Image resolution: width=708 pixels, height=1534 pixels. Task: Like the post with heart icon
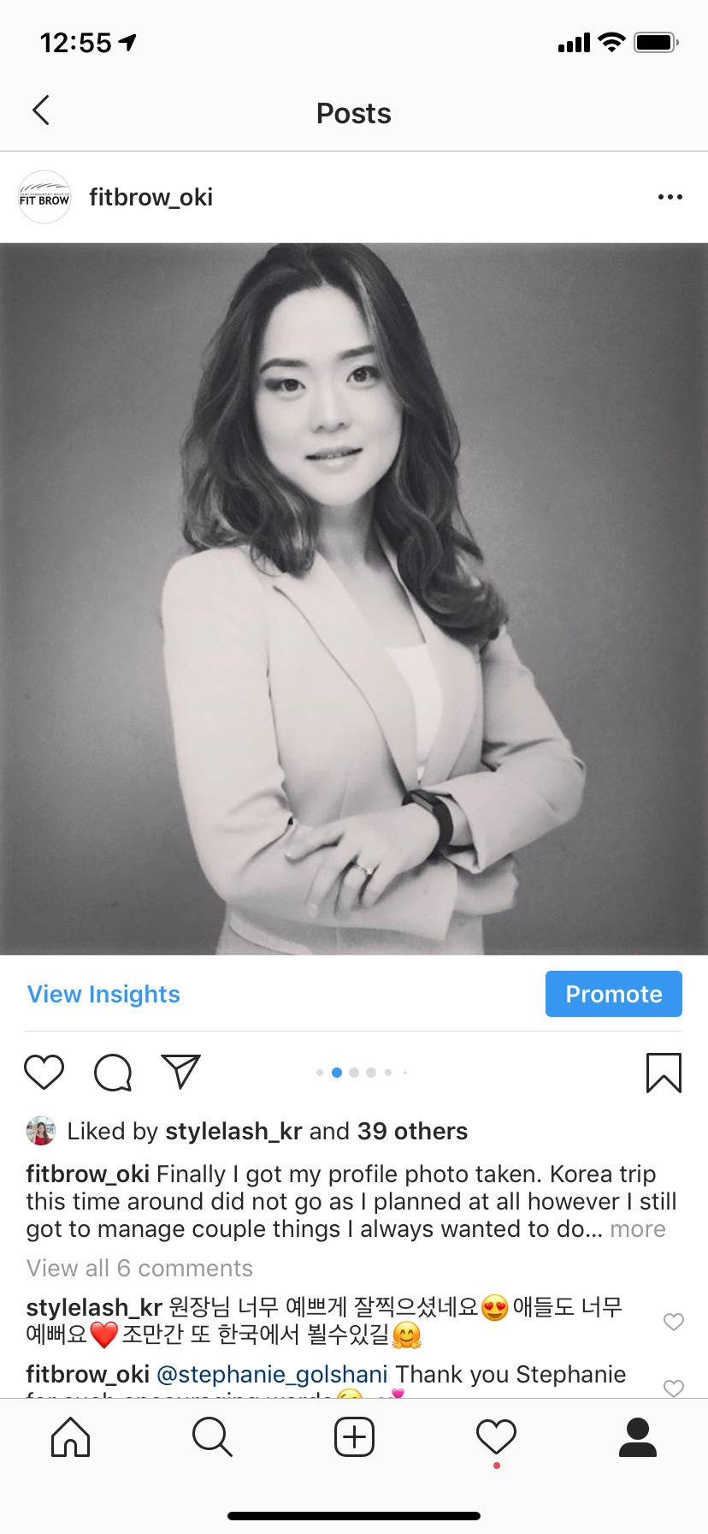(x=44, y=1072)
